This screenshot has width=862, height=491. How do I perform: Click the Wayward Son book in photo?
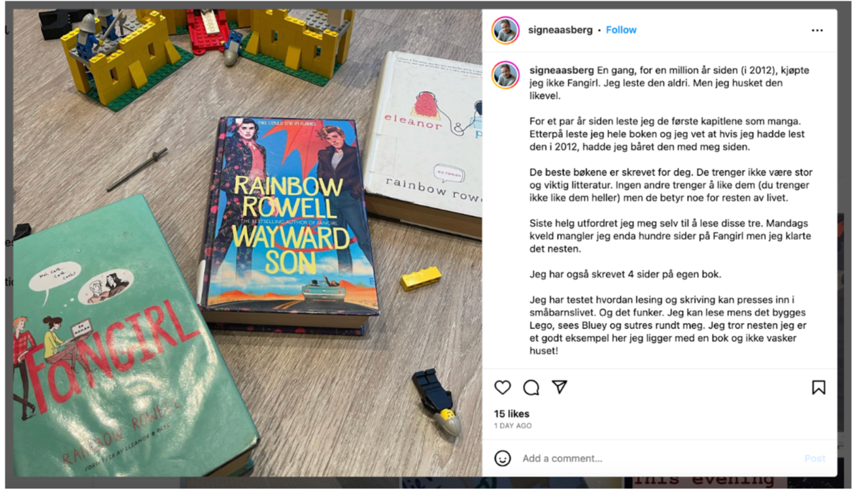point(288,223)
